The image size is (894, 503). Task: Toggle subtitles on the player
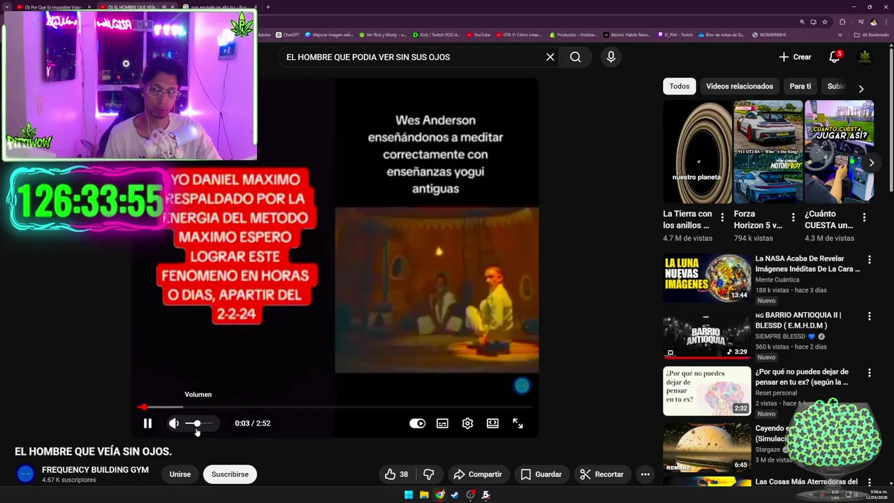442,423
